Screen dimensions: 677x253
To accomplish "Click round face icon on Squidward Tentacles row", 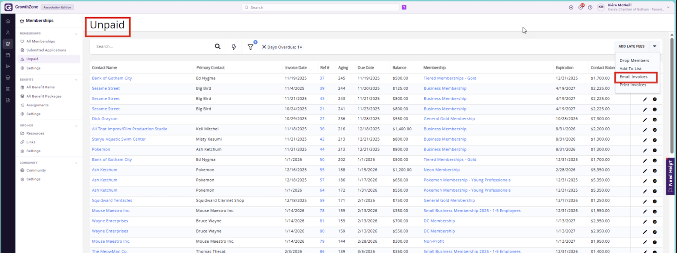I will pyautogui.click(x=655, y=201).
